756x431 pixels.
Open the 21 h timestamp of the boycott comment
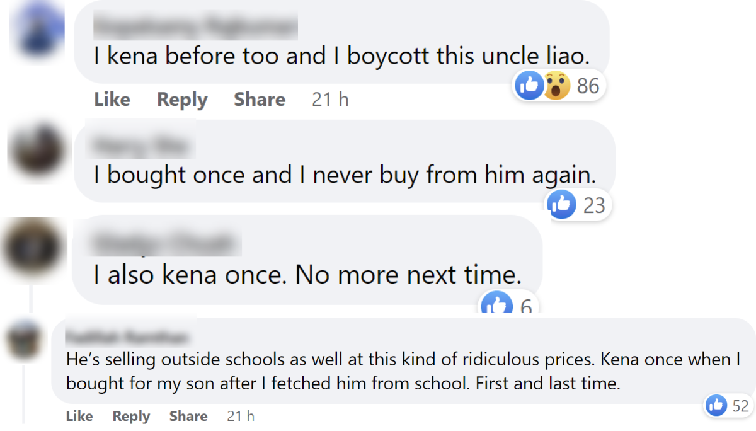(330, 100)
